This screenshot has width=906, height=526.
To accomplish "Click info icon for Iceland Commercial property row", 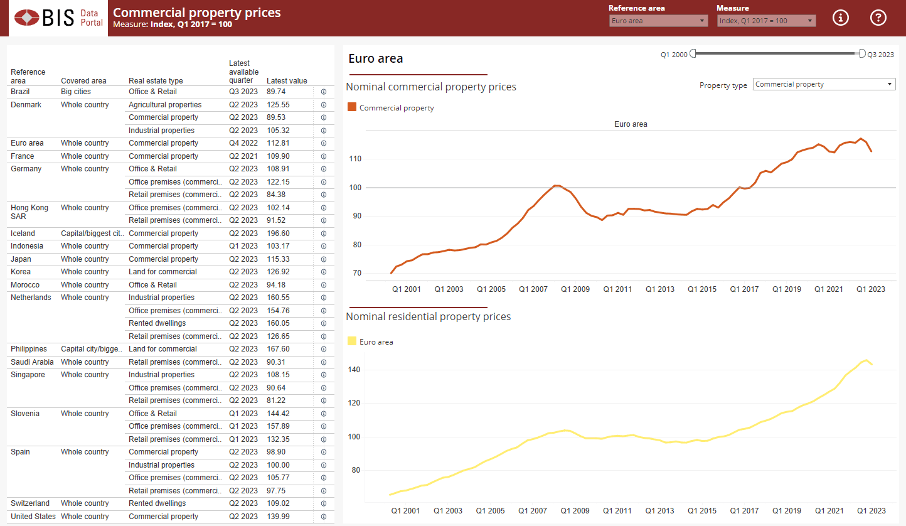I will (x=324, y=233).
